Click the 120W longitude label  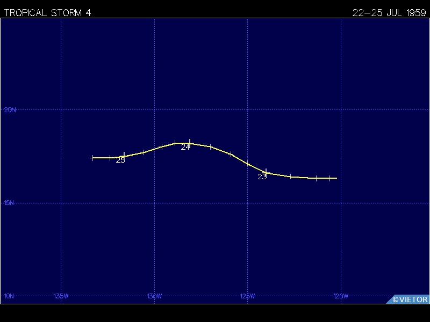click(341, 296)
